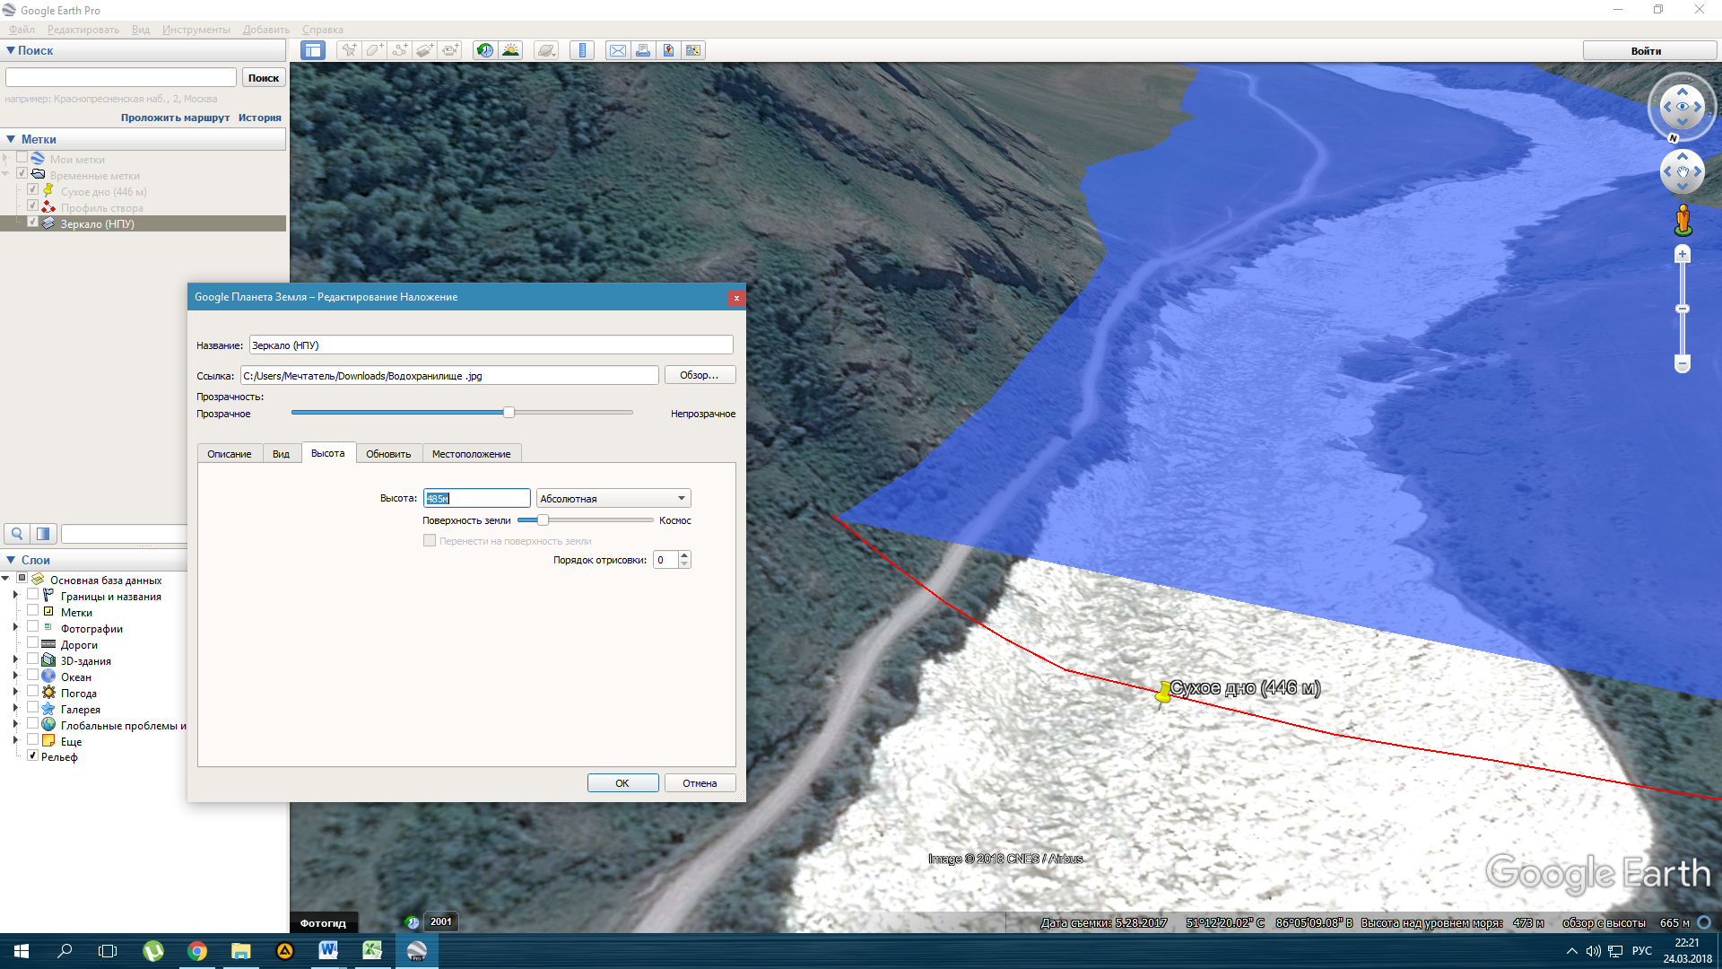Enable 3D-здания layer checkbox
1722x969 pixels.
[x=33, y=659]
